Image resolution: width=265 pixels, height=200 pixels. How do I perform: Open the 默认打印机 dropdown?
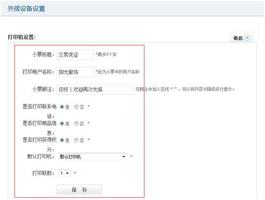[x=93, y=157]
